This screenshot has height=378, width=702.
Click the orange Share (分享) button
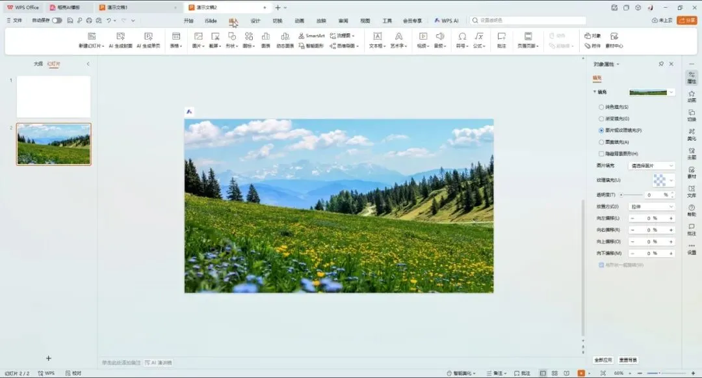coord(687,21)
